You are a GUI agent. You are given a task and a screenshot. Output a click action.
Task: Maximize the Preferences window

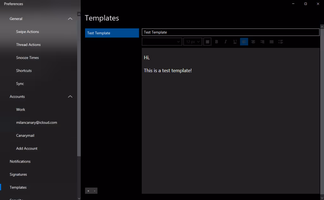tap(306, 4)
